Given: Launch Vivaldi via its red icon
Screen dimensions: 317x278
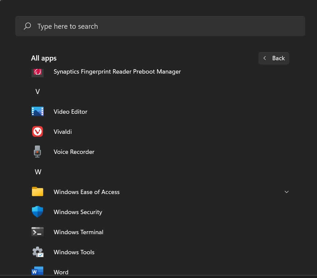Looking at the screenshot, I should [38, 131].
